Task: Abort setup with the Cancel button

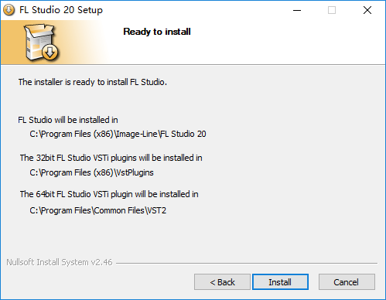Action: [x=347, y=282]
